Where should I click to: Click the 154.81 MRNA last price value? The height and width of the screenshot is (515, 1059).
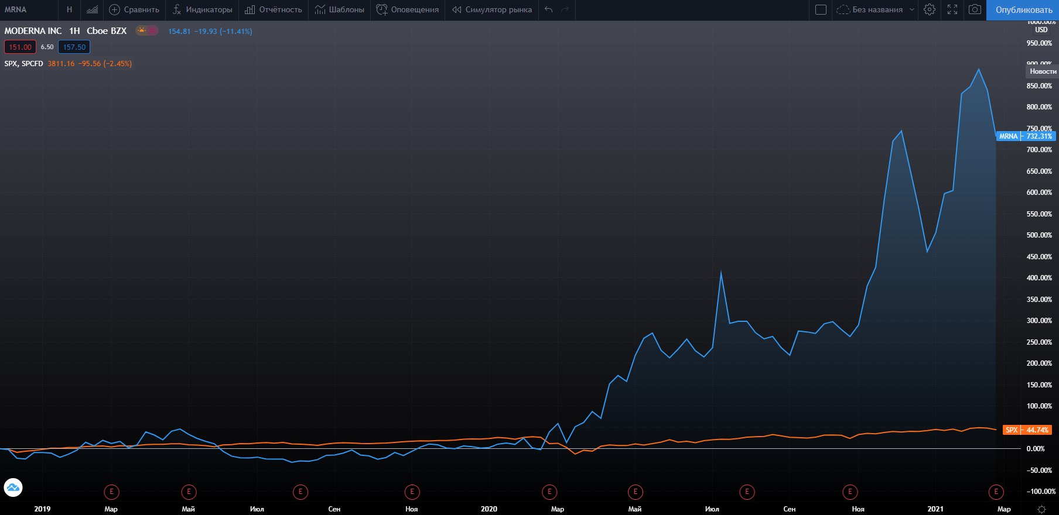tap(179, 31)
